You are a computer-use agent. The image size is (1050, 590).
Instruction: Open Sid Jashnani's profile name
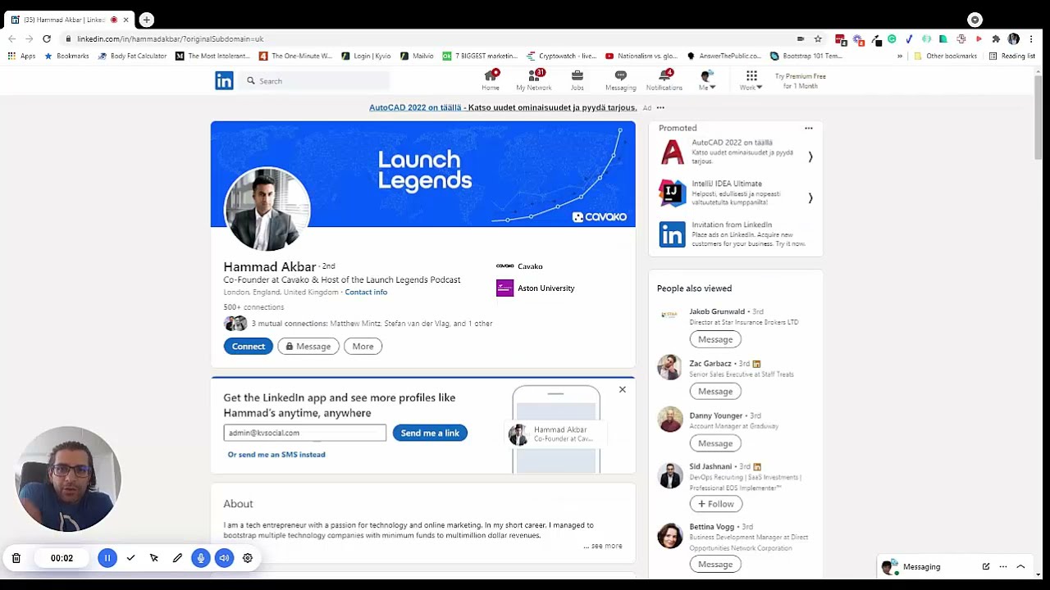point(710,466)
